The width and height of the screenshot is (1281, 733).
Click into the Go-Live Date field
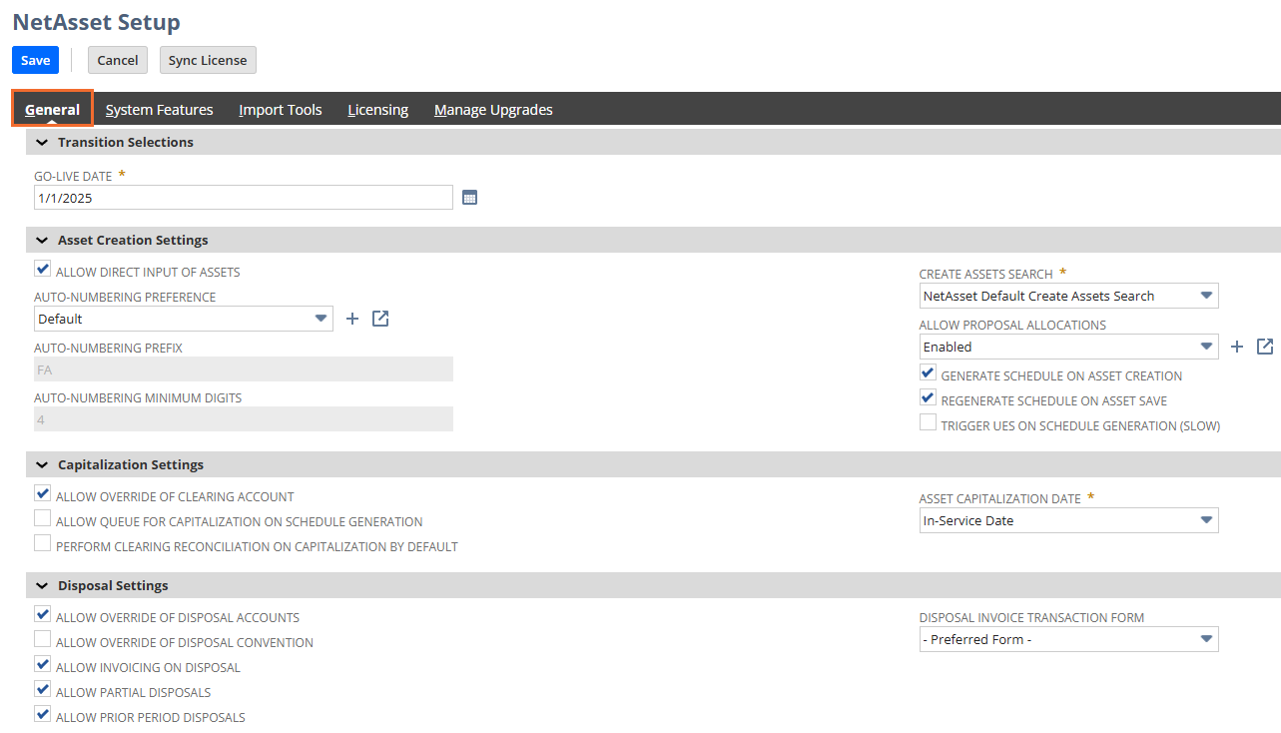coord(243,198)
